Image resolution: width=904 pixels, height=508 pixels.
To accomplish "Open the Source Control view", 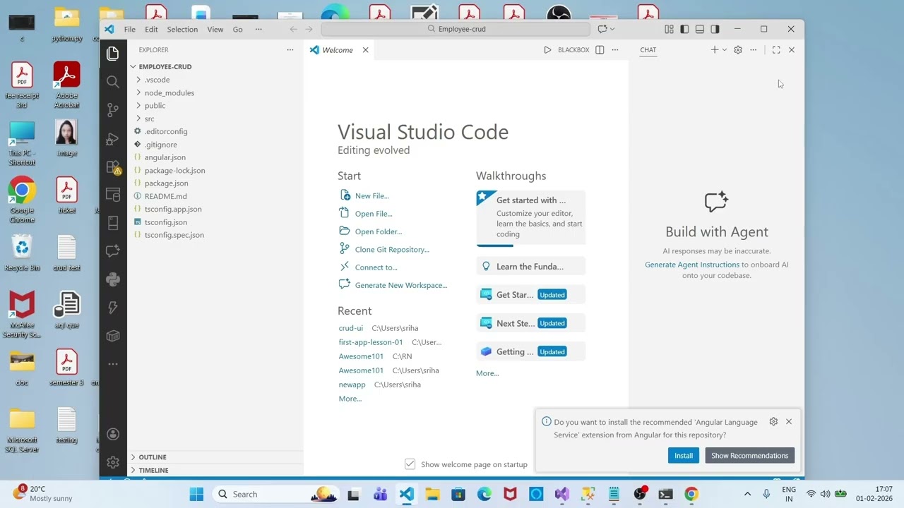I will [113, 110].
